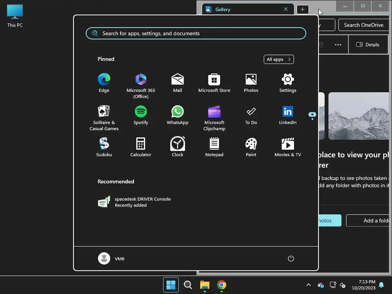Open Settings from the Start menu
This screenshot has width=392, height=294.
tap(288, 83)
